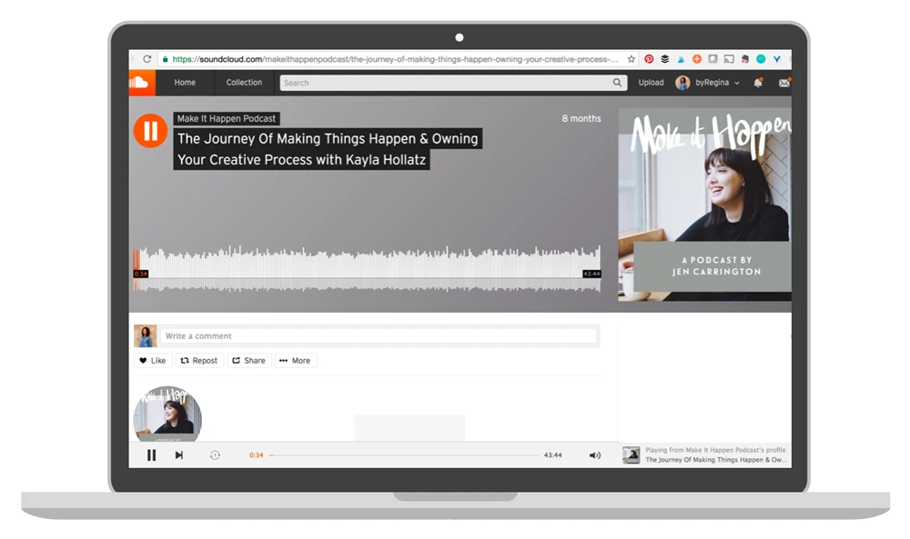910x539 pixels.
Task: Go to the Home tab
Action: pos(185,83)
